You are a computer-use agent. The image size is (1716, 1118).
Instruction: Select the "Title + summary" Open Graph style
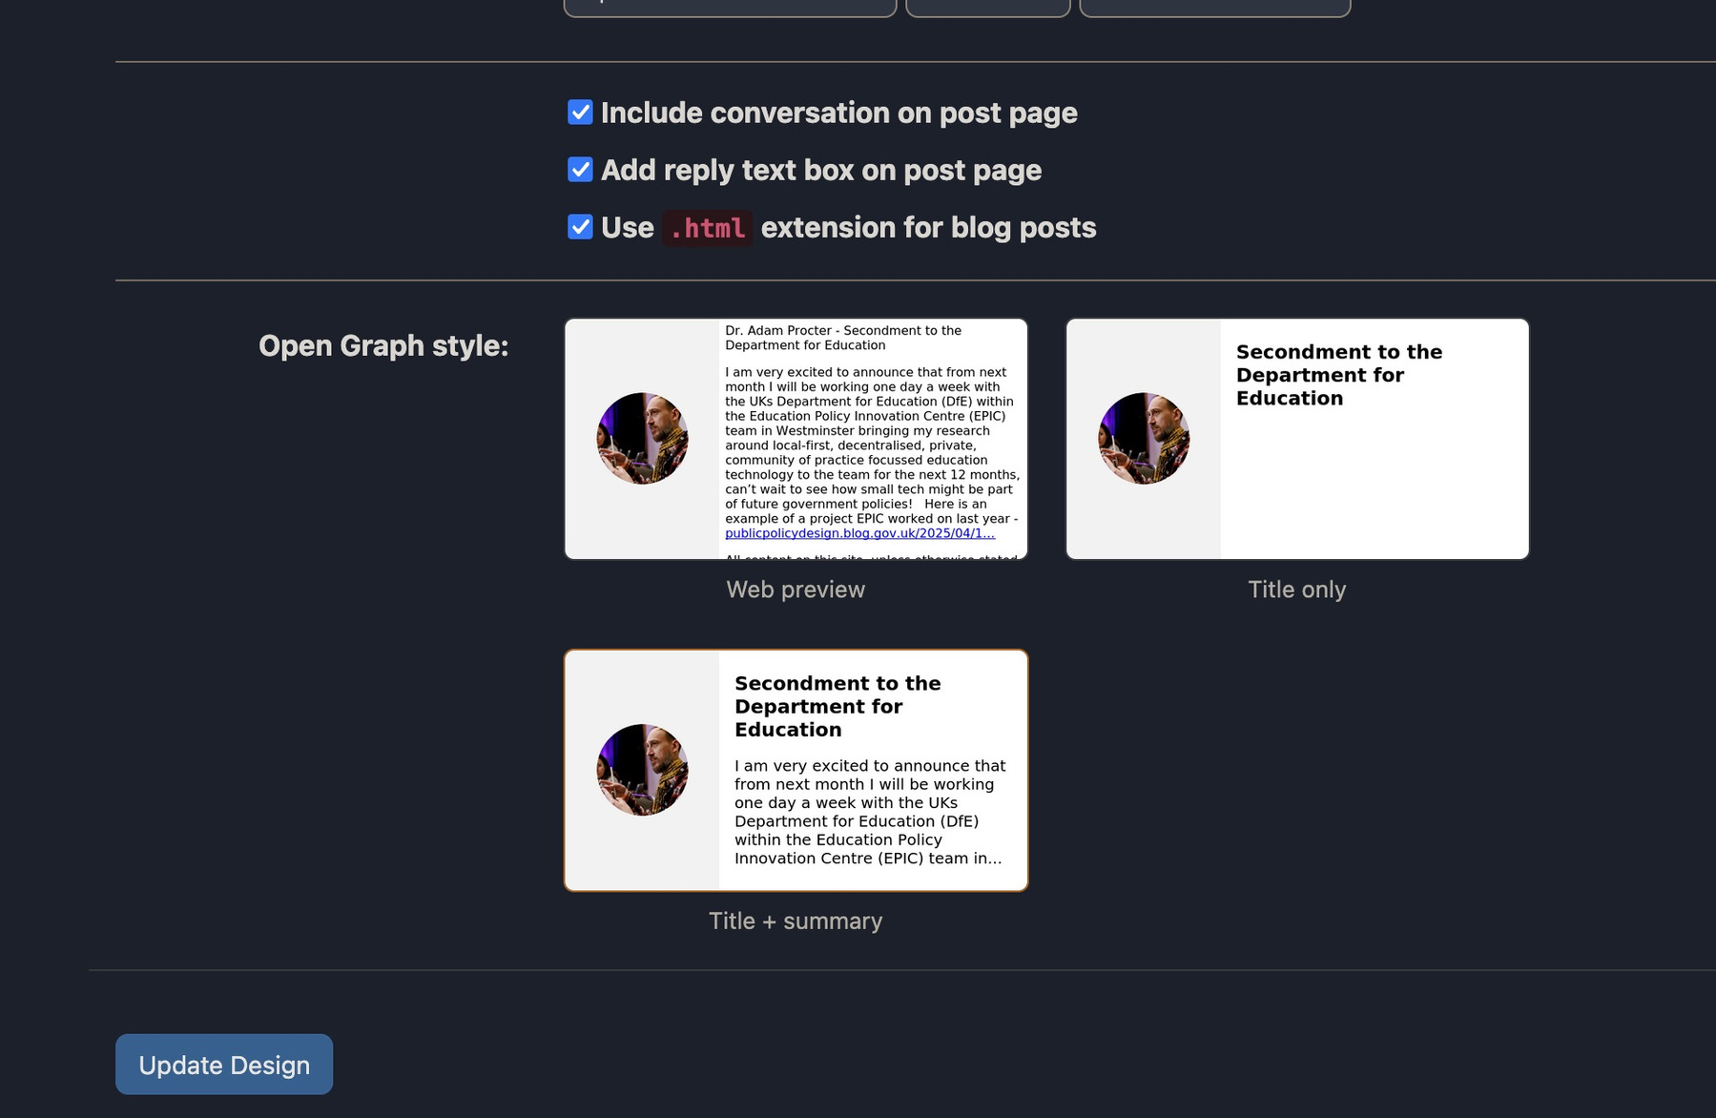(796, 769)
